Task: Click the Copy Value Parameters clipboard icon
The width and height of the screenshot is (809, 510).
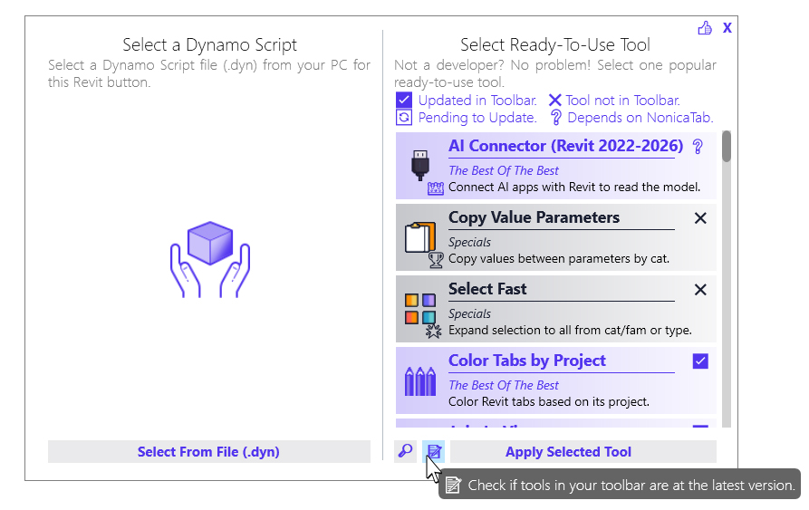Action: [x=420, y=237]
